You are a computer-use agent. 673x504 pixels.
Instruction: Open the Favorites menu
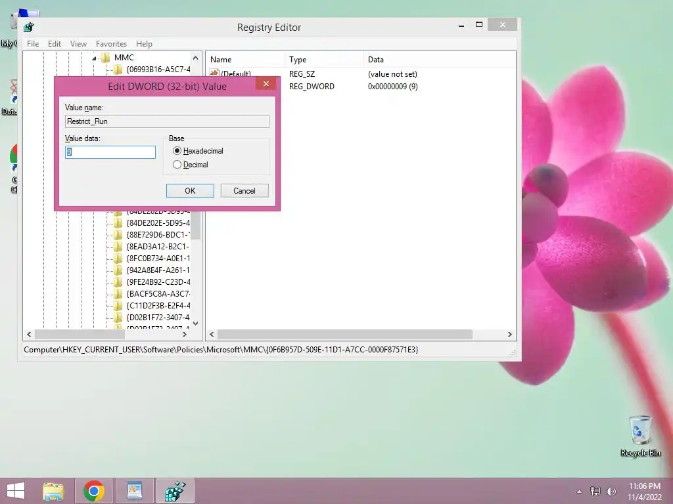click(x=111, y=44)
